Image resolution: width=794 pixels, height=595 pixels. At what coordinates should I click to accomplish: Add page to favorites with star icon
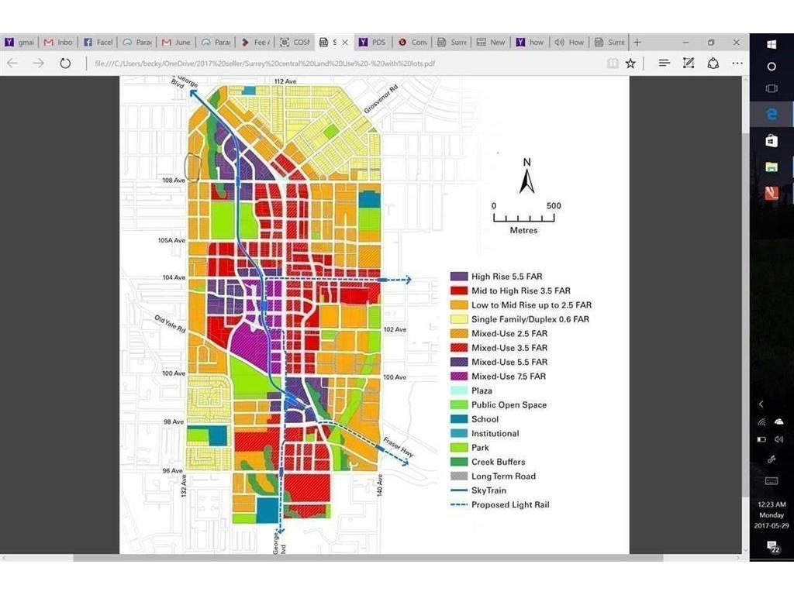(630, 64)
